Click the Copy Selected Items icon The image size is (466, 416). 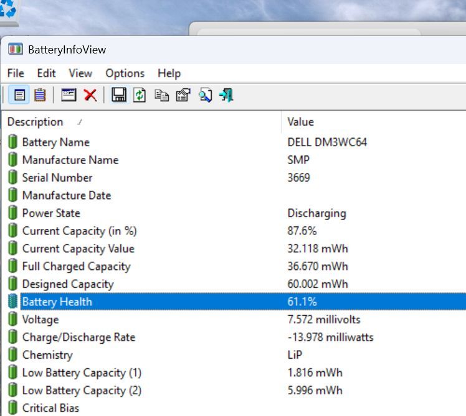161,95
